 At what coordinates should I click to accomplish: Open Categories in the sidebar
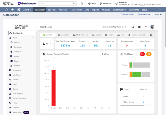(18, 52)
